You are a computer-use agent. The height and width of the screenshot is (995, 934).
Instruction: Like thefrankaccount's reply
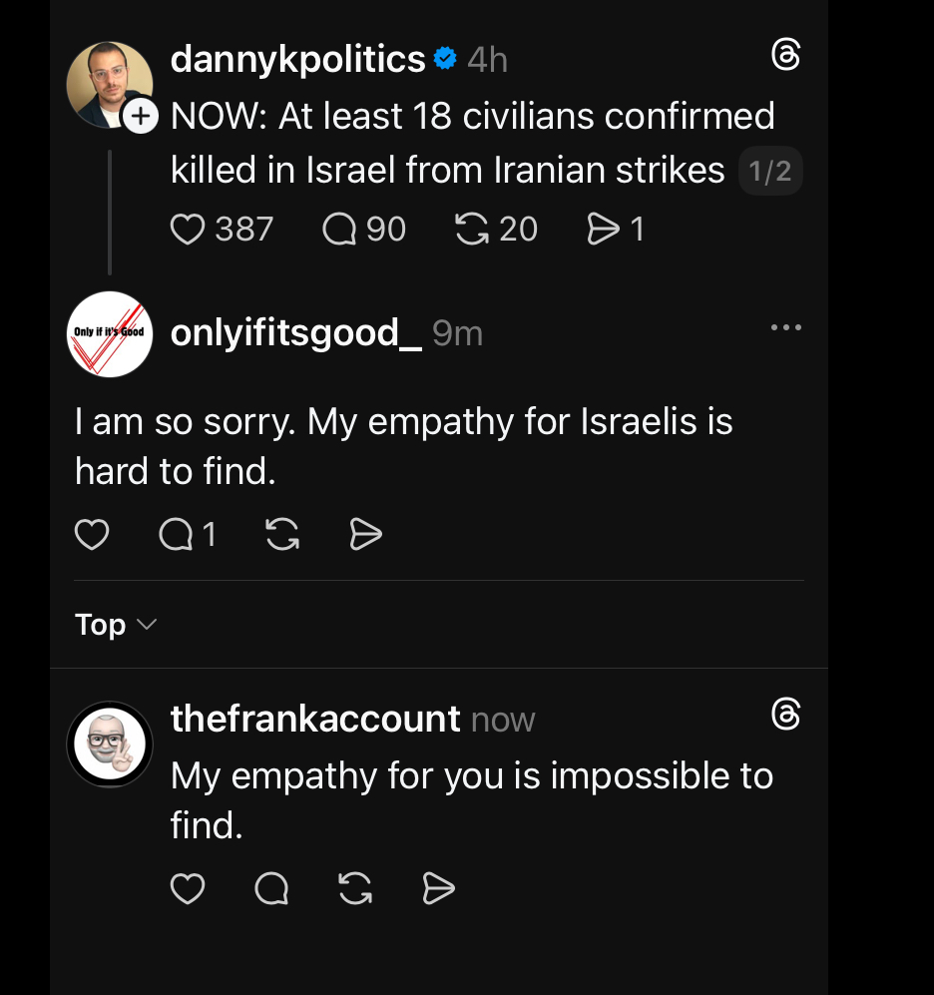tap(188, 887)
